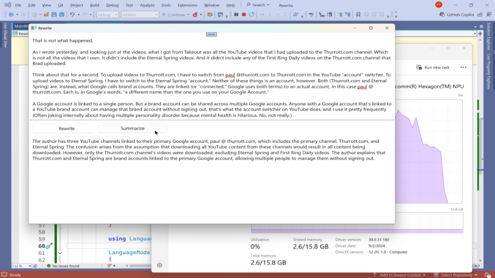Expand the 132 % zoom dropdown

coord(30,266)
